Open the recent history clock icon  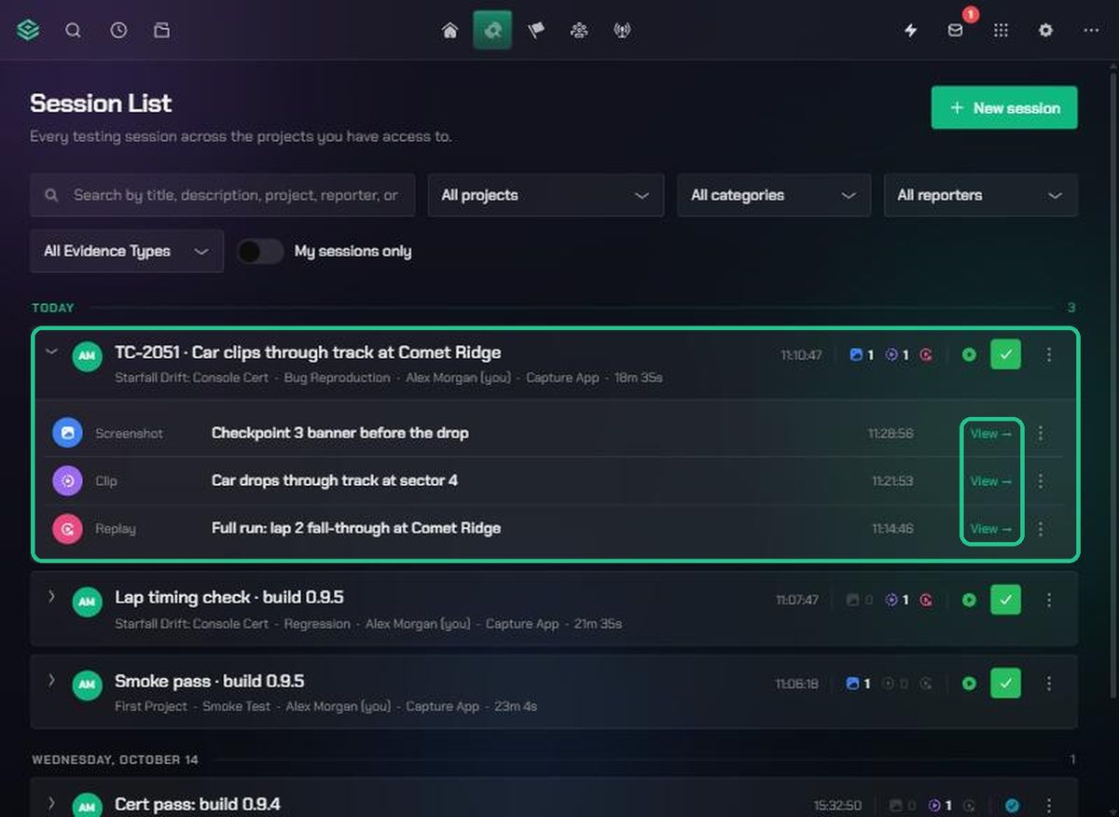tap(118, 30)
